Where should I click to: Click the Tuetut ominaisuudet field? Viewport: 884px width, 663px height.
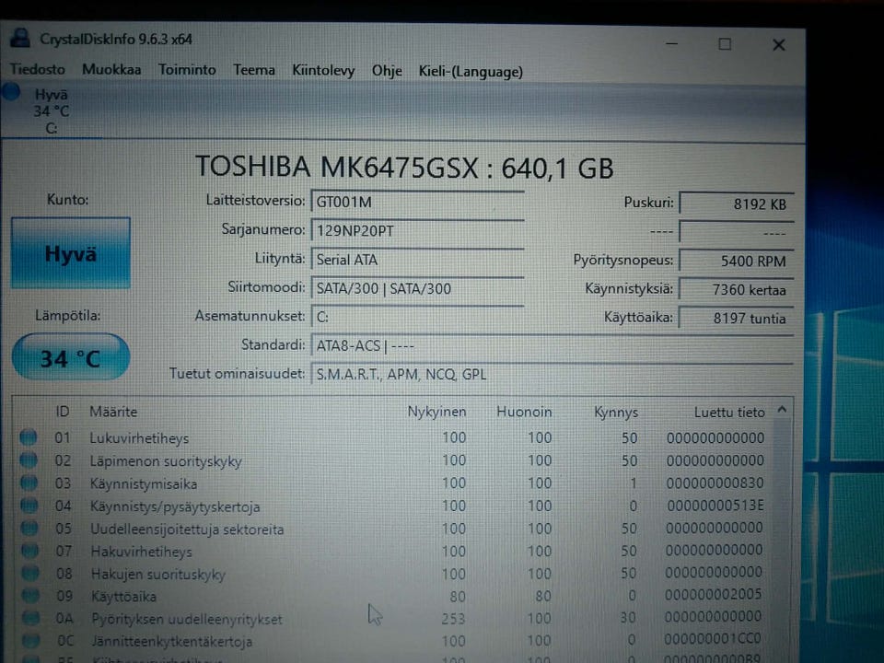point(552,375)
